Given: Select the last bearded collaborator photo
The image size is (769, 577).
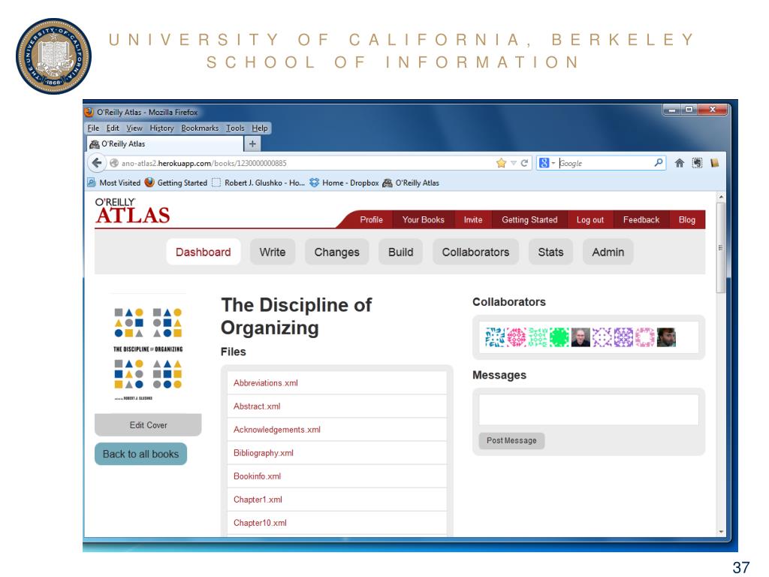Looking at the screenshot, I should [x=666, y=337].
